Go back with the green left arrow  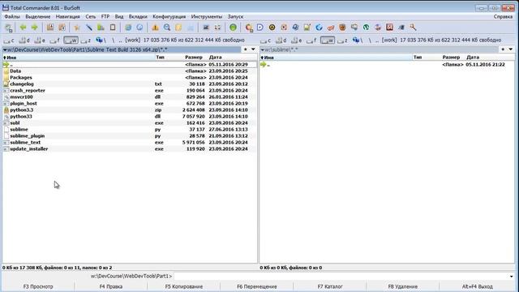pyautogui.click(x=23, y=28)
